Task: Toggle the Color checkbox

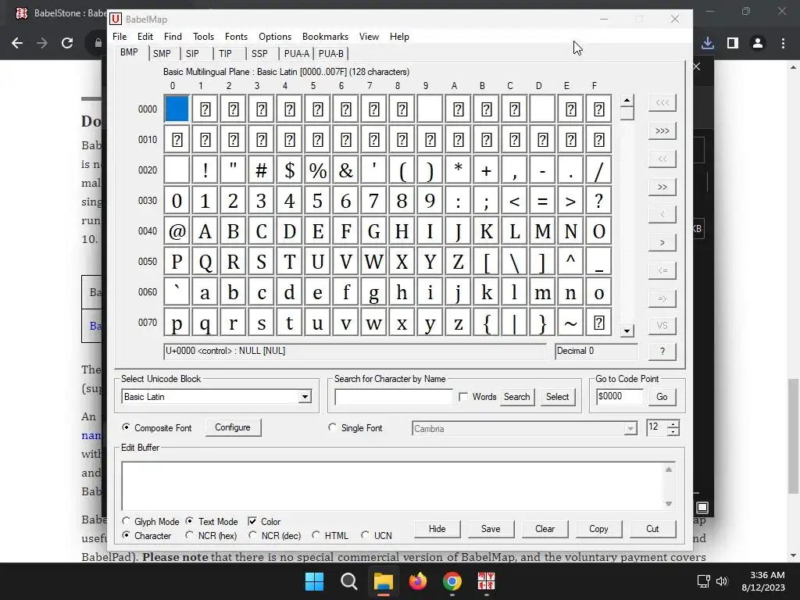Action: tap(252, 521)
